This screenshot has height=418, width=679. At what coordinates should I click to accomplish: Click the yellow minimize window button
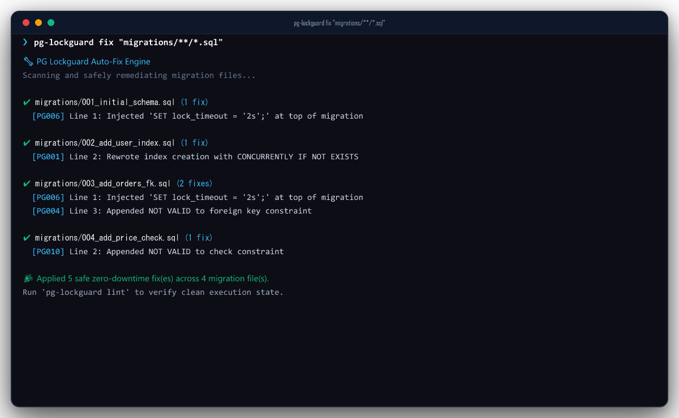coord(38,23)
